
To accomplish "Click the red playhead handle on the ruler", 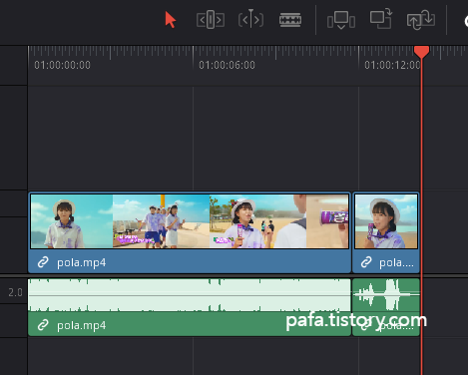I will pos(421,52).
